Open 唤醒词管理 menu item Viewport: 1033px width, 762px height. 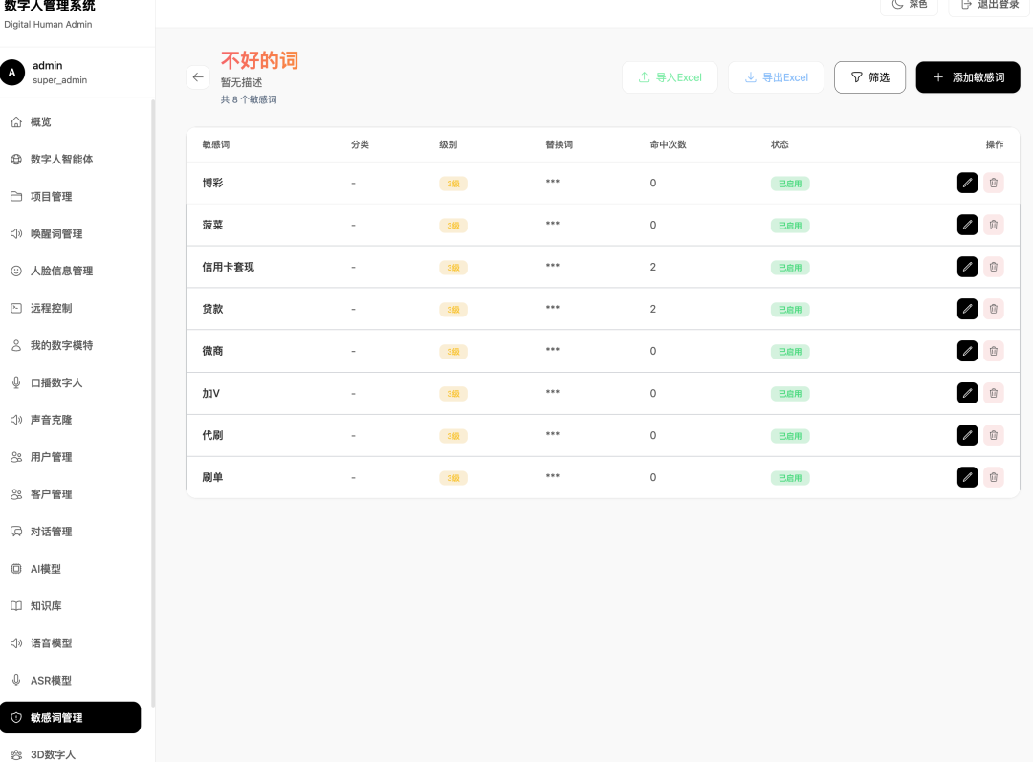point(71,234)
